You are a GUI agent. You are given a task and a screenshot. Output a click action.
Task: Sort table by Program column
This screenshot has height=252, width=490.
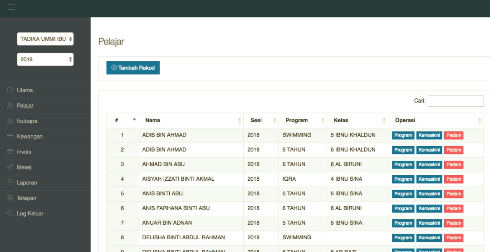click(302, 120)
